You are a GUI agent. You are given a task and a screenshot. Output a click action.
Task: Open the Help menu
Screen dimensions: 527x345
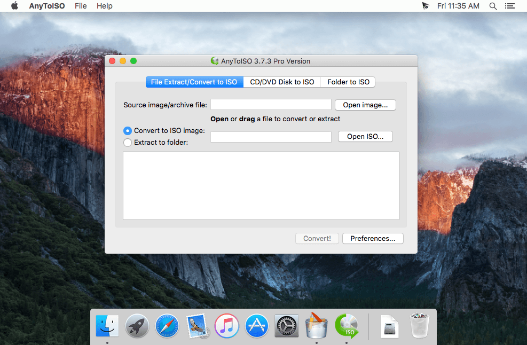point(105,6)
